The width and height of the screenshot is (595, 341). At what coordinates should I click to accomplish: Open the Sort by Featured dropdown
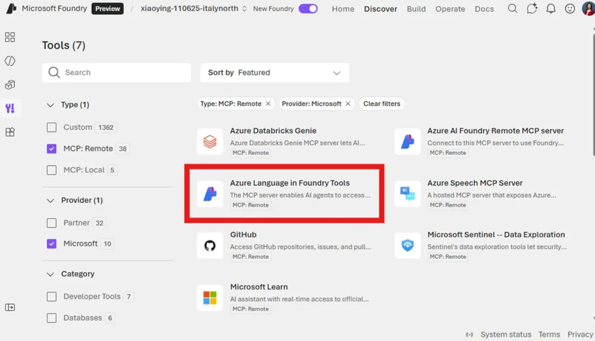tap(275, 73)
